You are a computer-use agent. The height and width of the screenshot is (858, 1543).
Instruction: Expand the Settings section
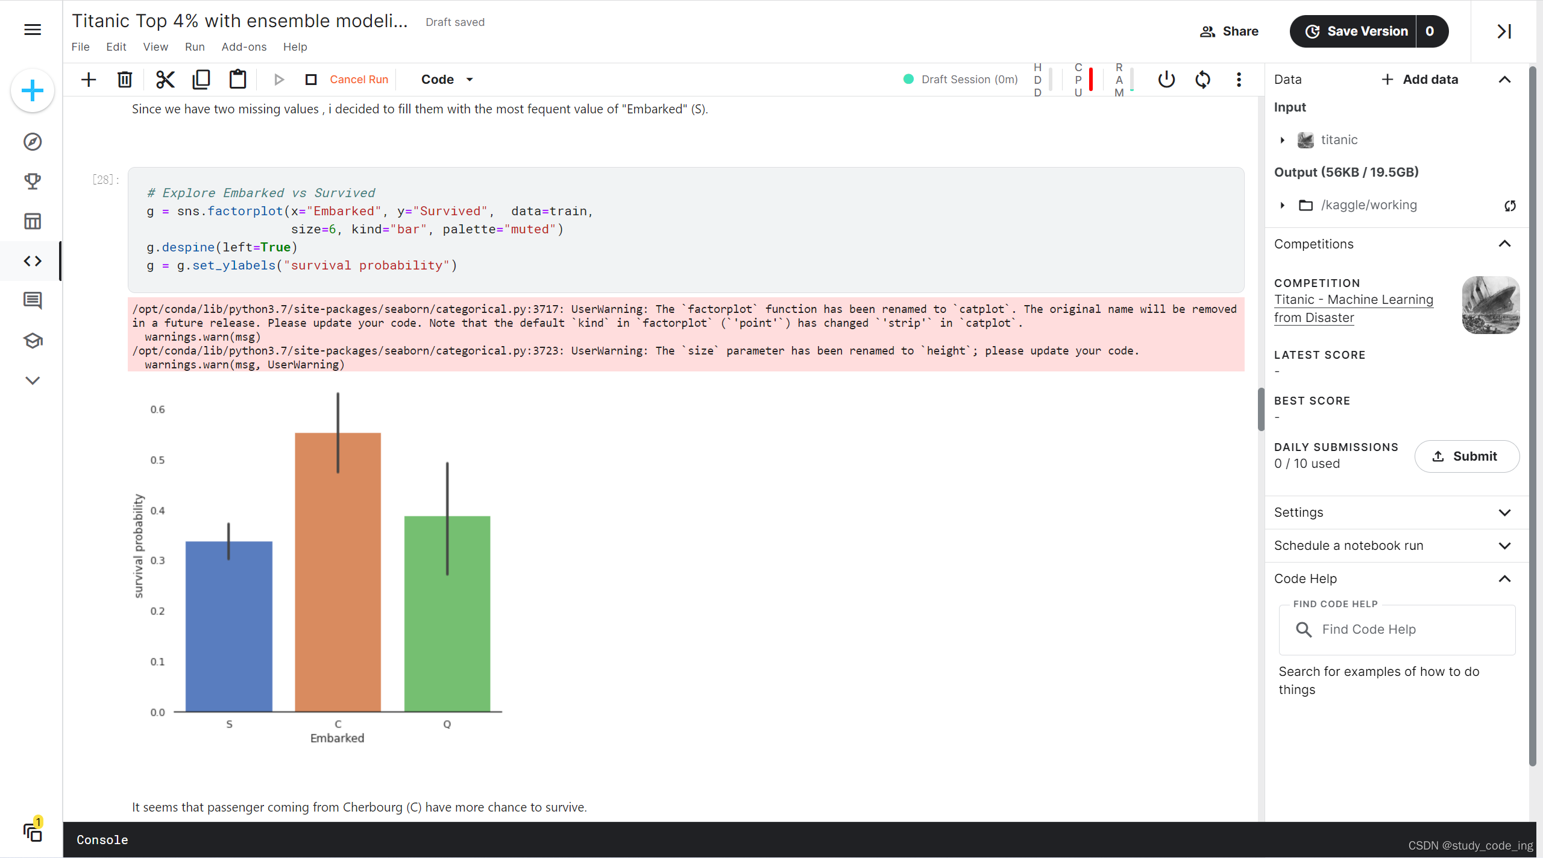tap(1504, 513)
